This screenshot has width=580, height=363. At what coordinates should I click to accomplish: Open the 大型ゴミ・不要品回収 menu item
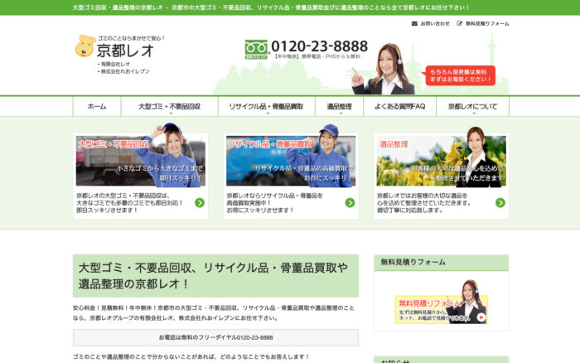pyautogui.click(x=169, y=107)
